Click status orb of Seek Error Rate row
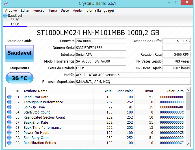 coord(9,123)
